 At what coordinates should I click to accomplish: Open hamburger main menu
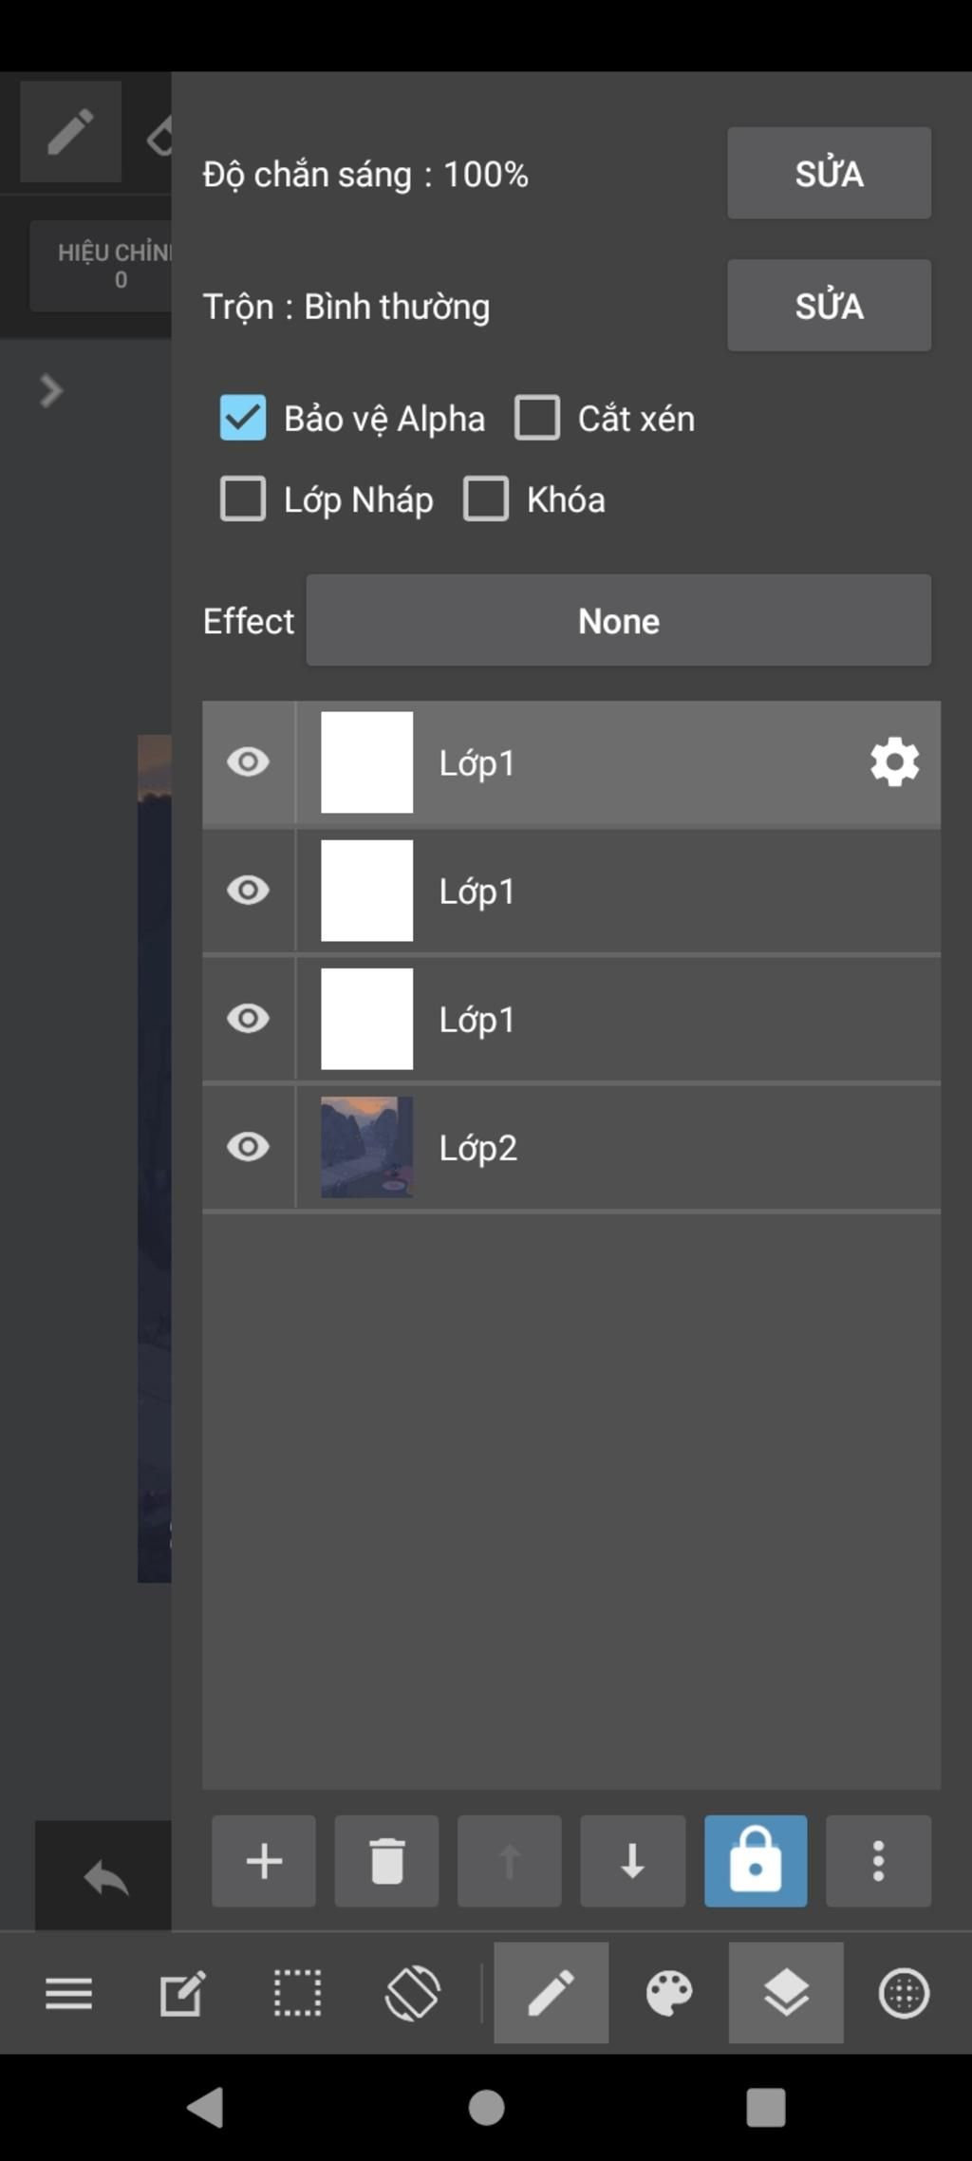point(69,1992)
